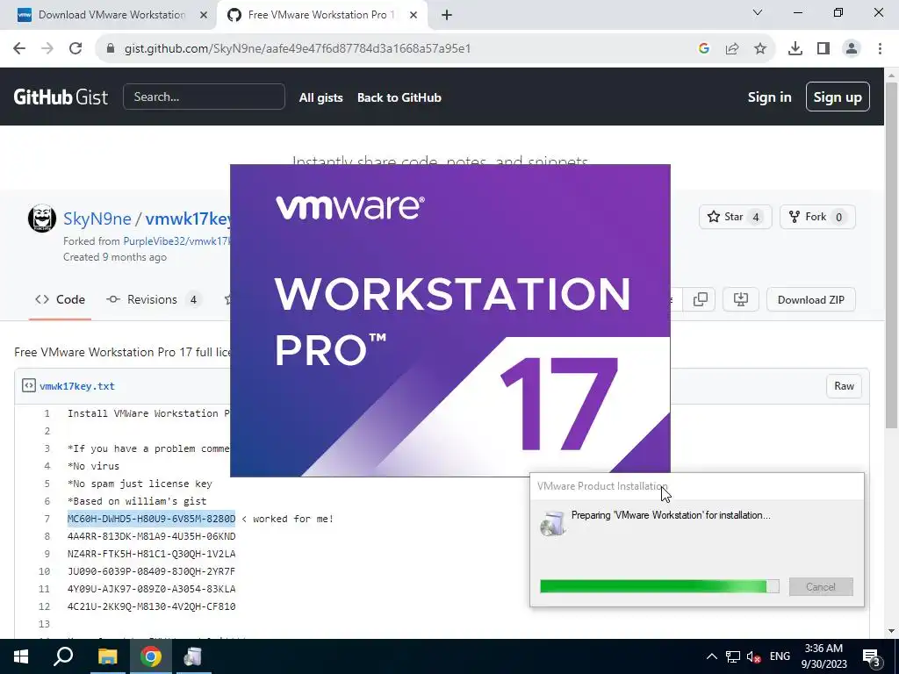Star this gist

(x=735, y=217)
